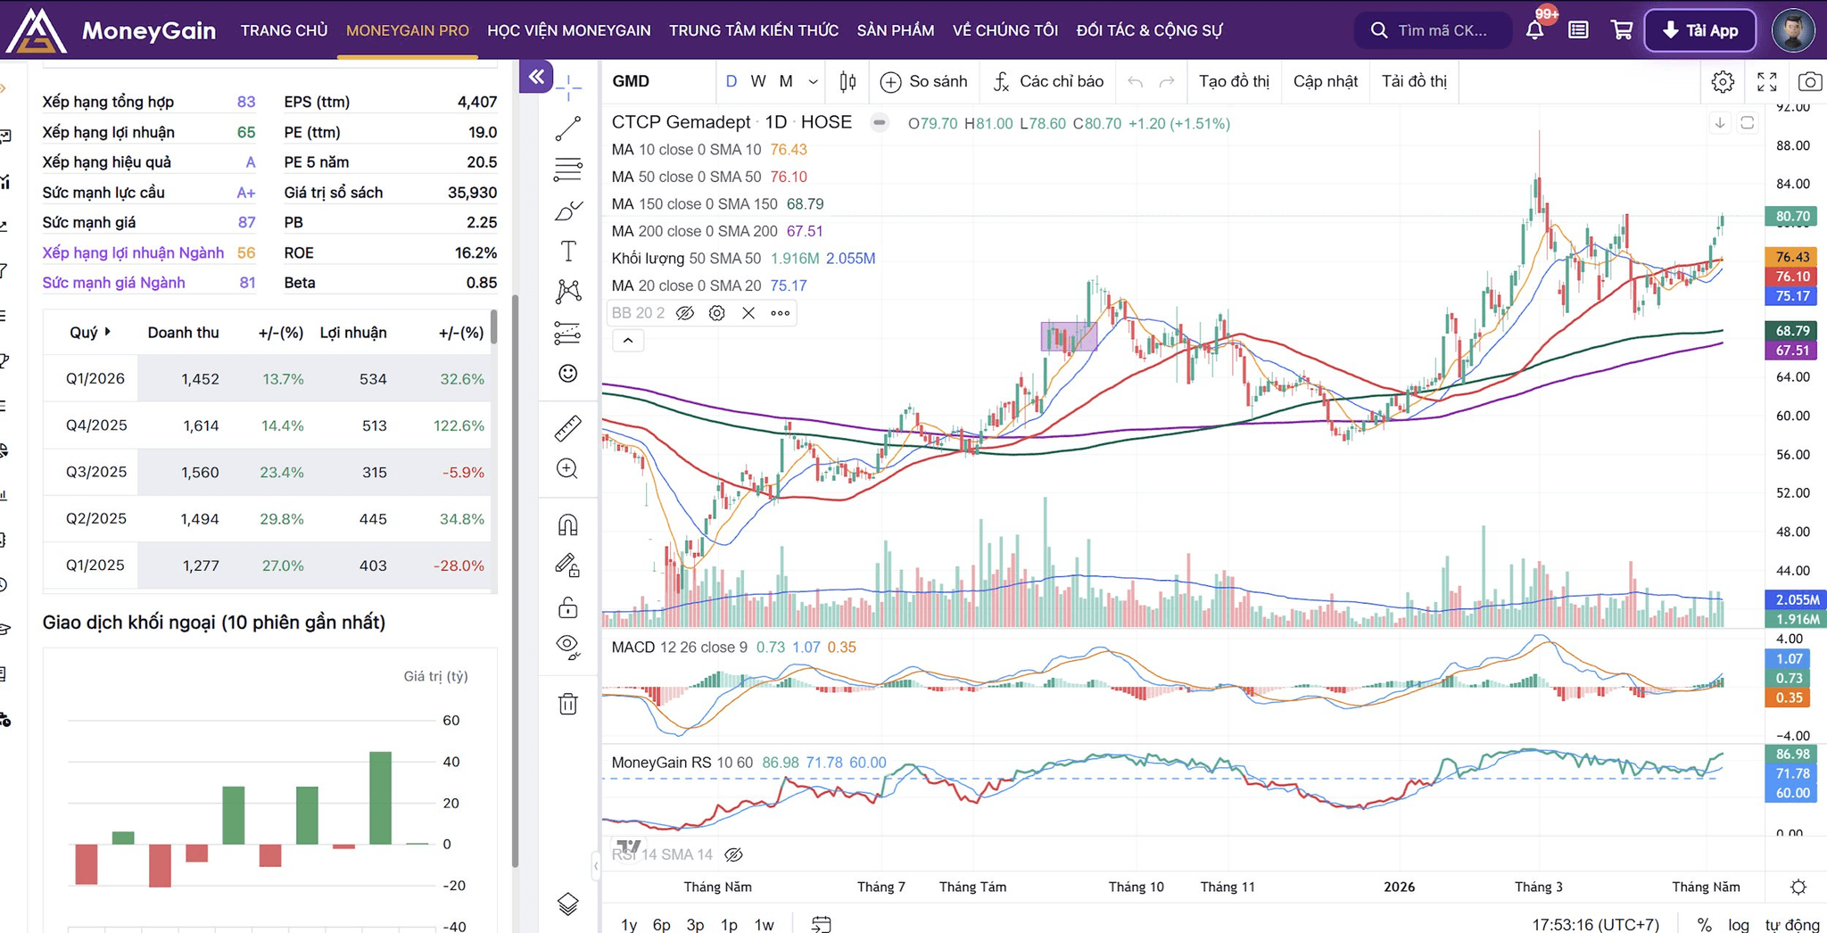Toggle visibility of BB 20 2 indicator
Screen dimensions: 1827x933
[x=685, y=313]
